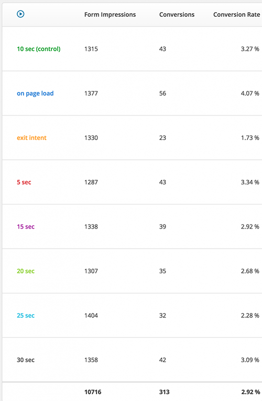Click the 1377 form impressions cell

(91, 94)
